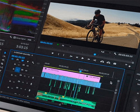This screenshot has width=140, height=112.
Task: Select the Track Select Forward tool
Action: [4, 56]
